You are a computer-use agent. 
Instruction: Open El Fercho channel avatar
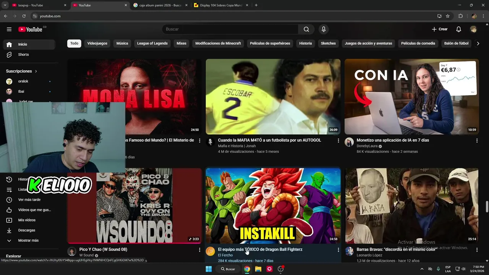[x=210, y=251]
